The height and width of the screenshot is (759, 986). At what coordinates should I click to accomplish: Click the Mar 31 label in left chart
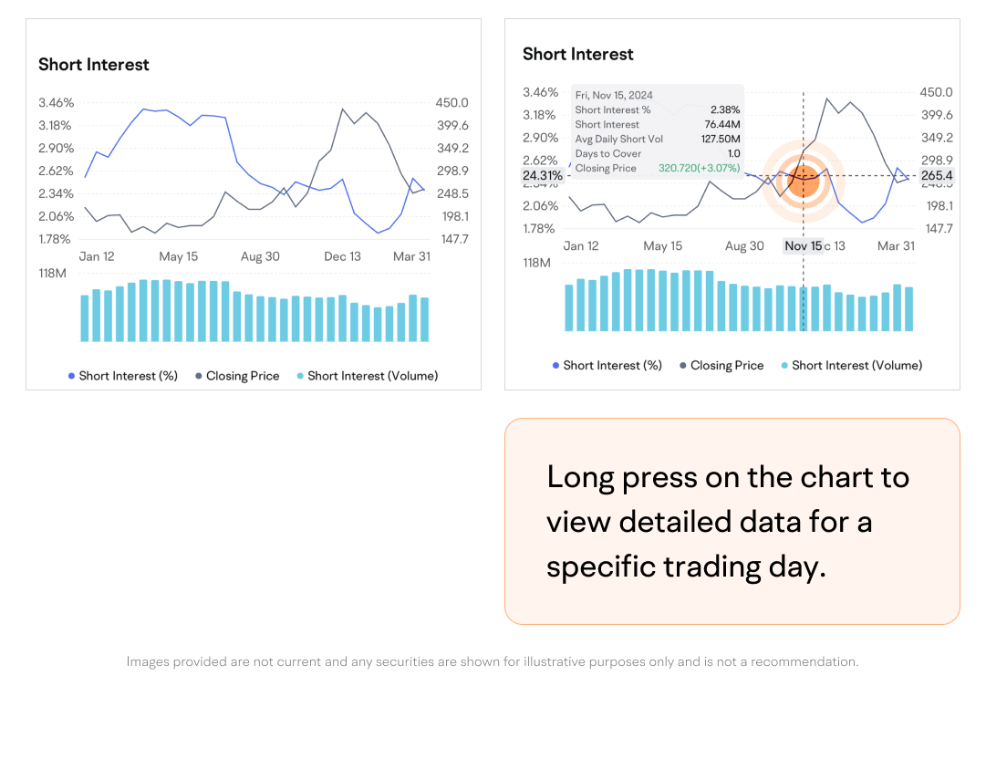411,257
